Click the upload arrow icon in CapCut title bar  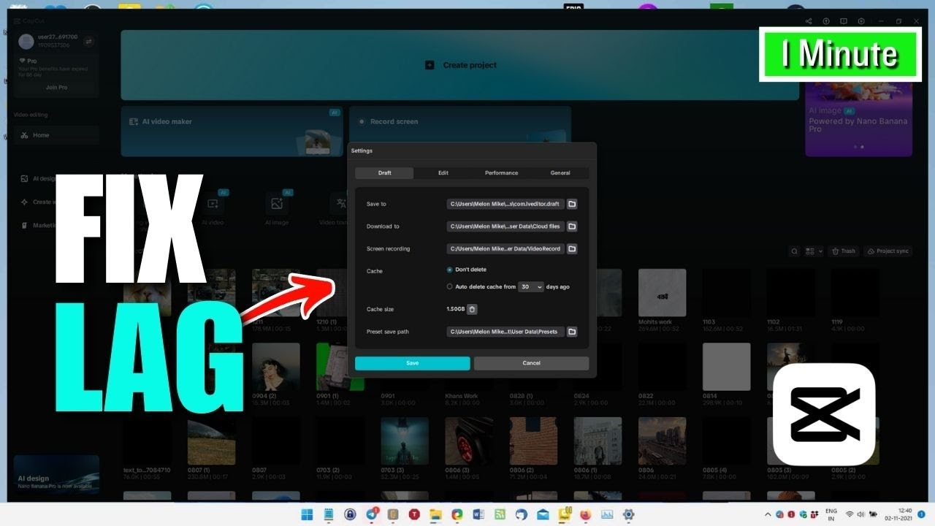(x=826, y=21)
